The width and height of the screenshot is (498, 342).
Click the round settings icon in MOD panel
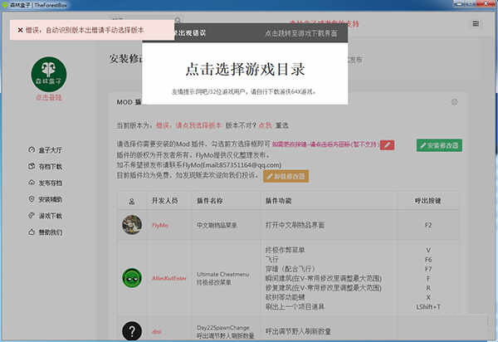(x=455, y=102)
